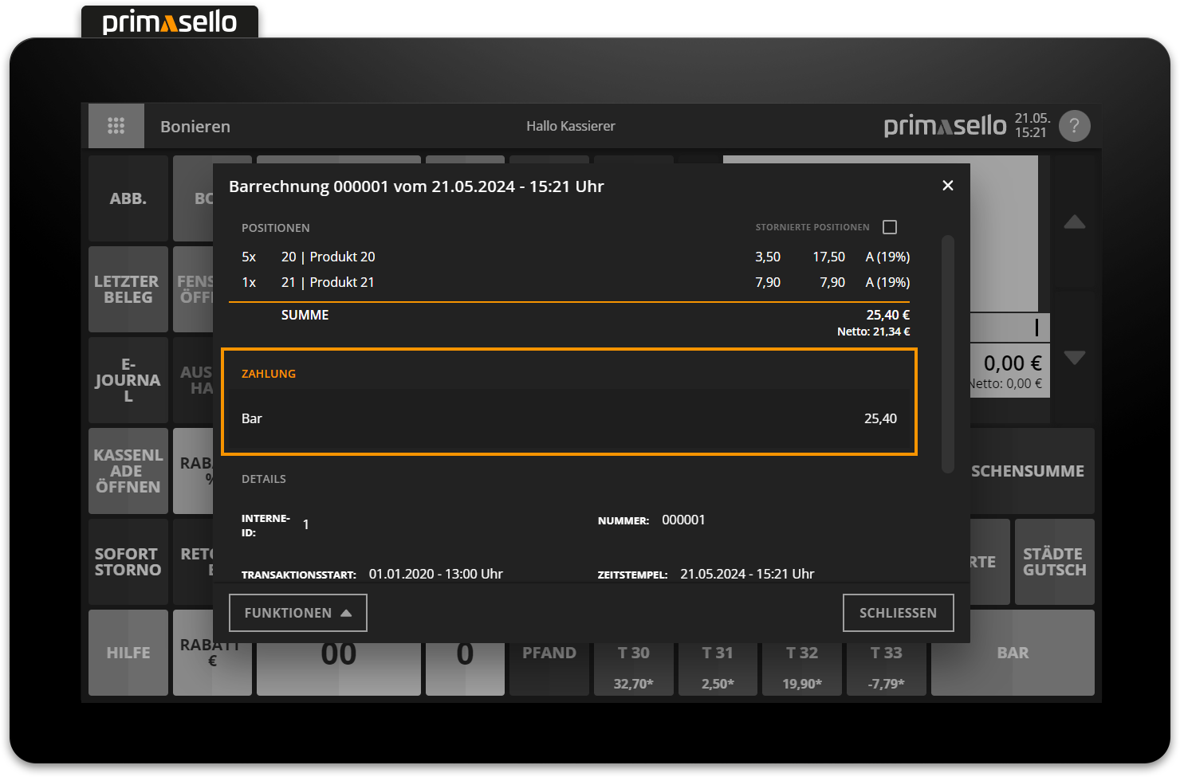The height and width of the screenshot is (777, 1180).
Task: Trigger SOFORT STORNO
Action: tap(128, 562)
